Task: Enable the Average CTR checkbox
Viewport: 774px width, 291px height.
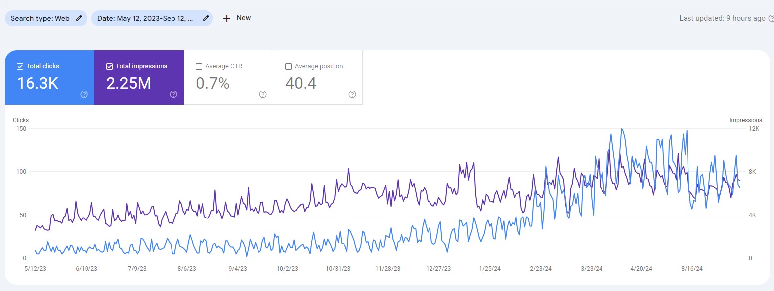Action: tap(199, 66)
